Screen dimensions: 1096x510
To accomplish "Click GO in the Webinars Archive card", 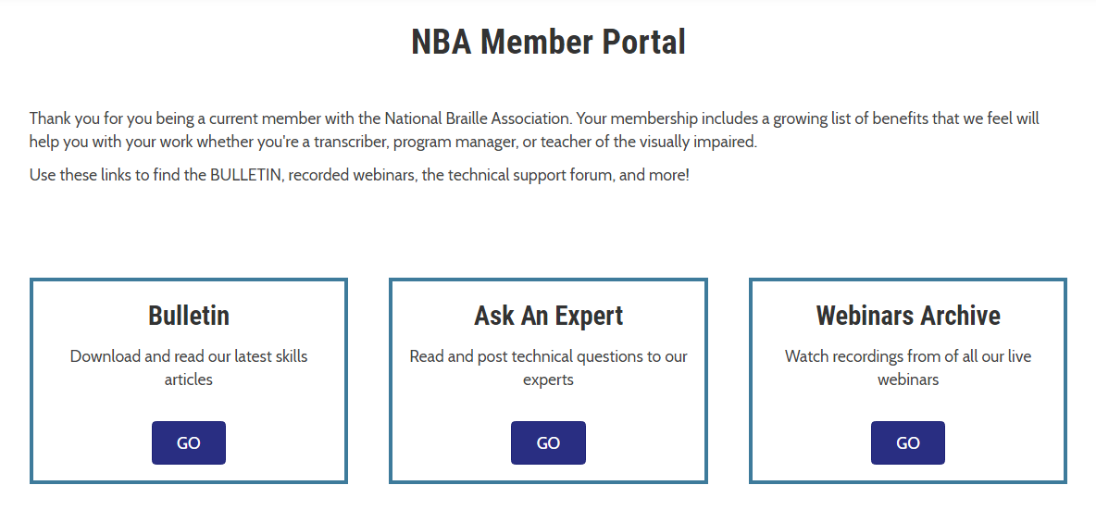I will 908,443.
